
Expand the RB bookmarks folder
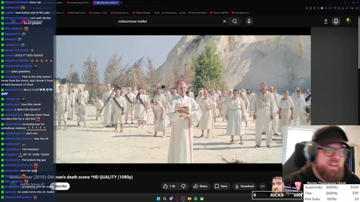click(x=157, y=13)
